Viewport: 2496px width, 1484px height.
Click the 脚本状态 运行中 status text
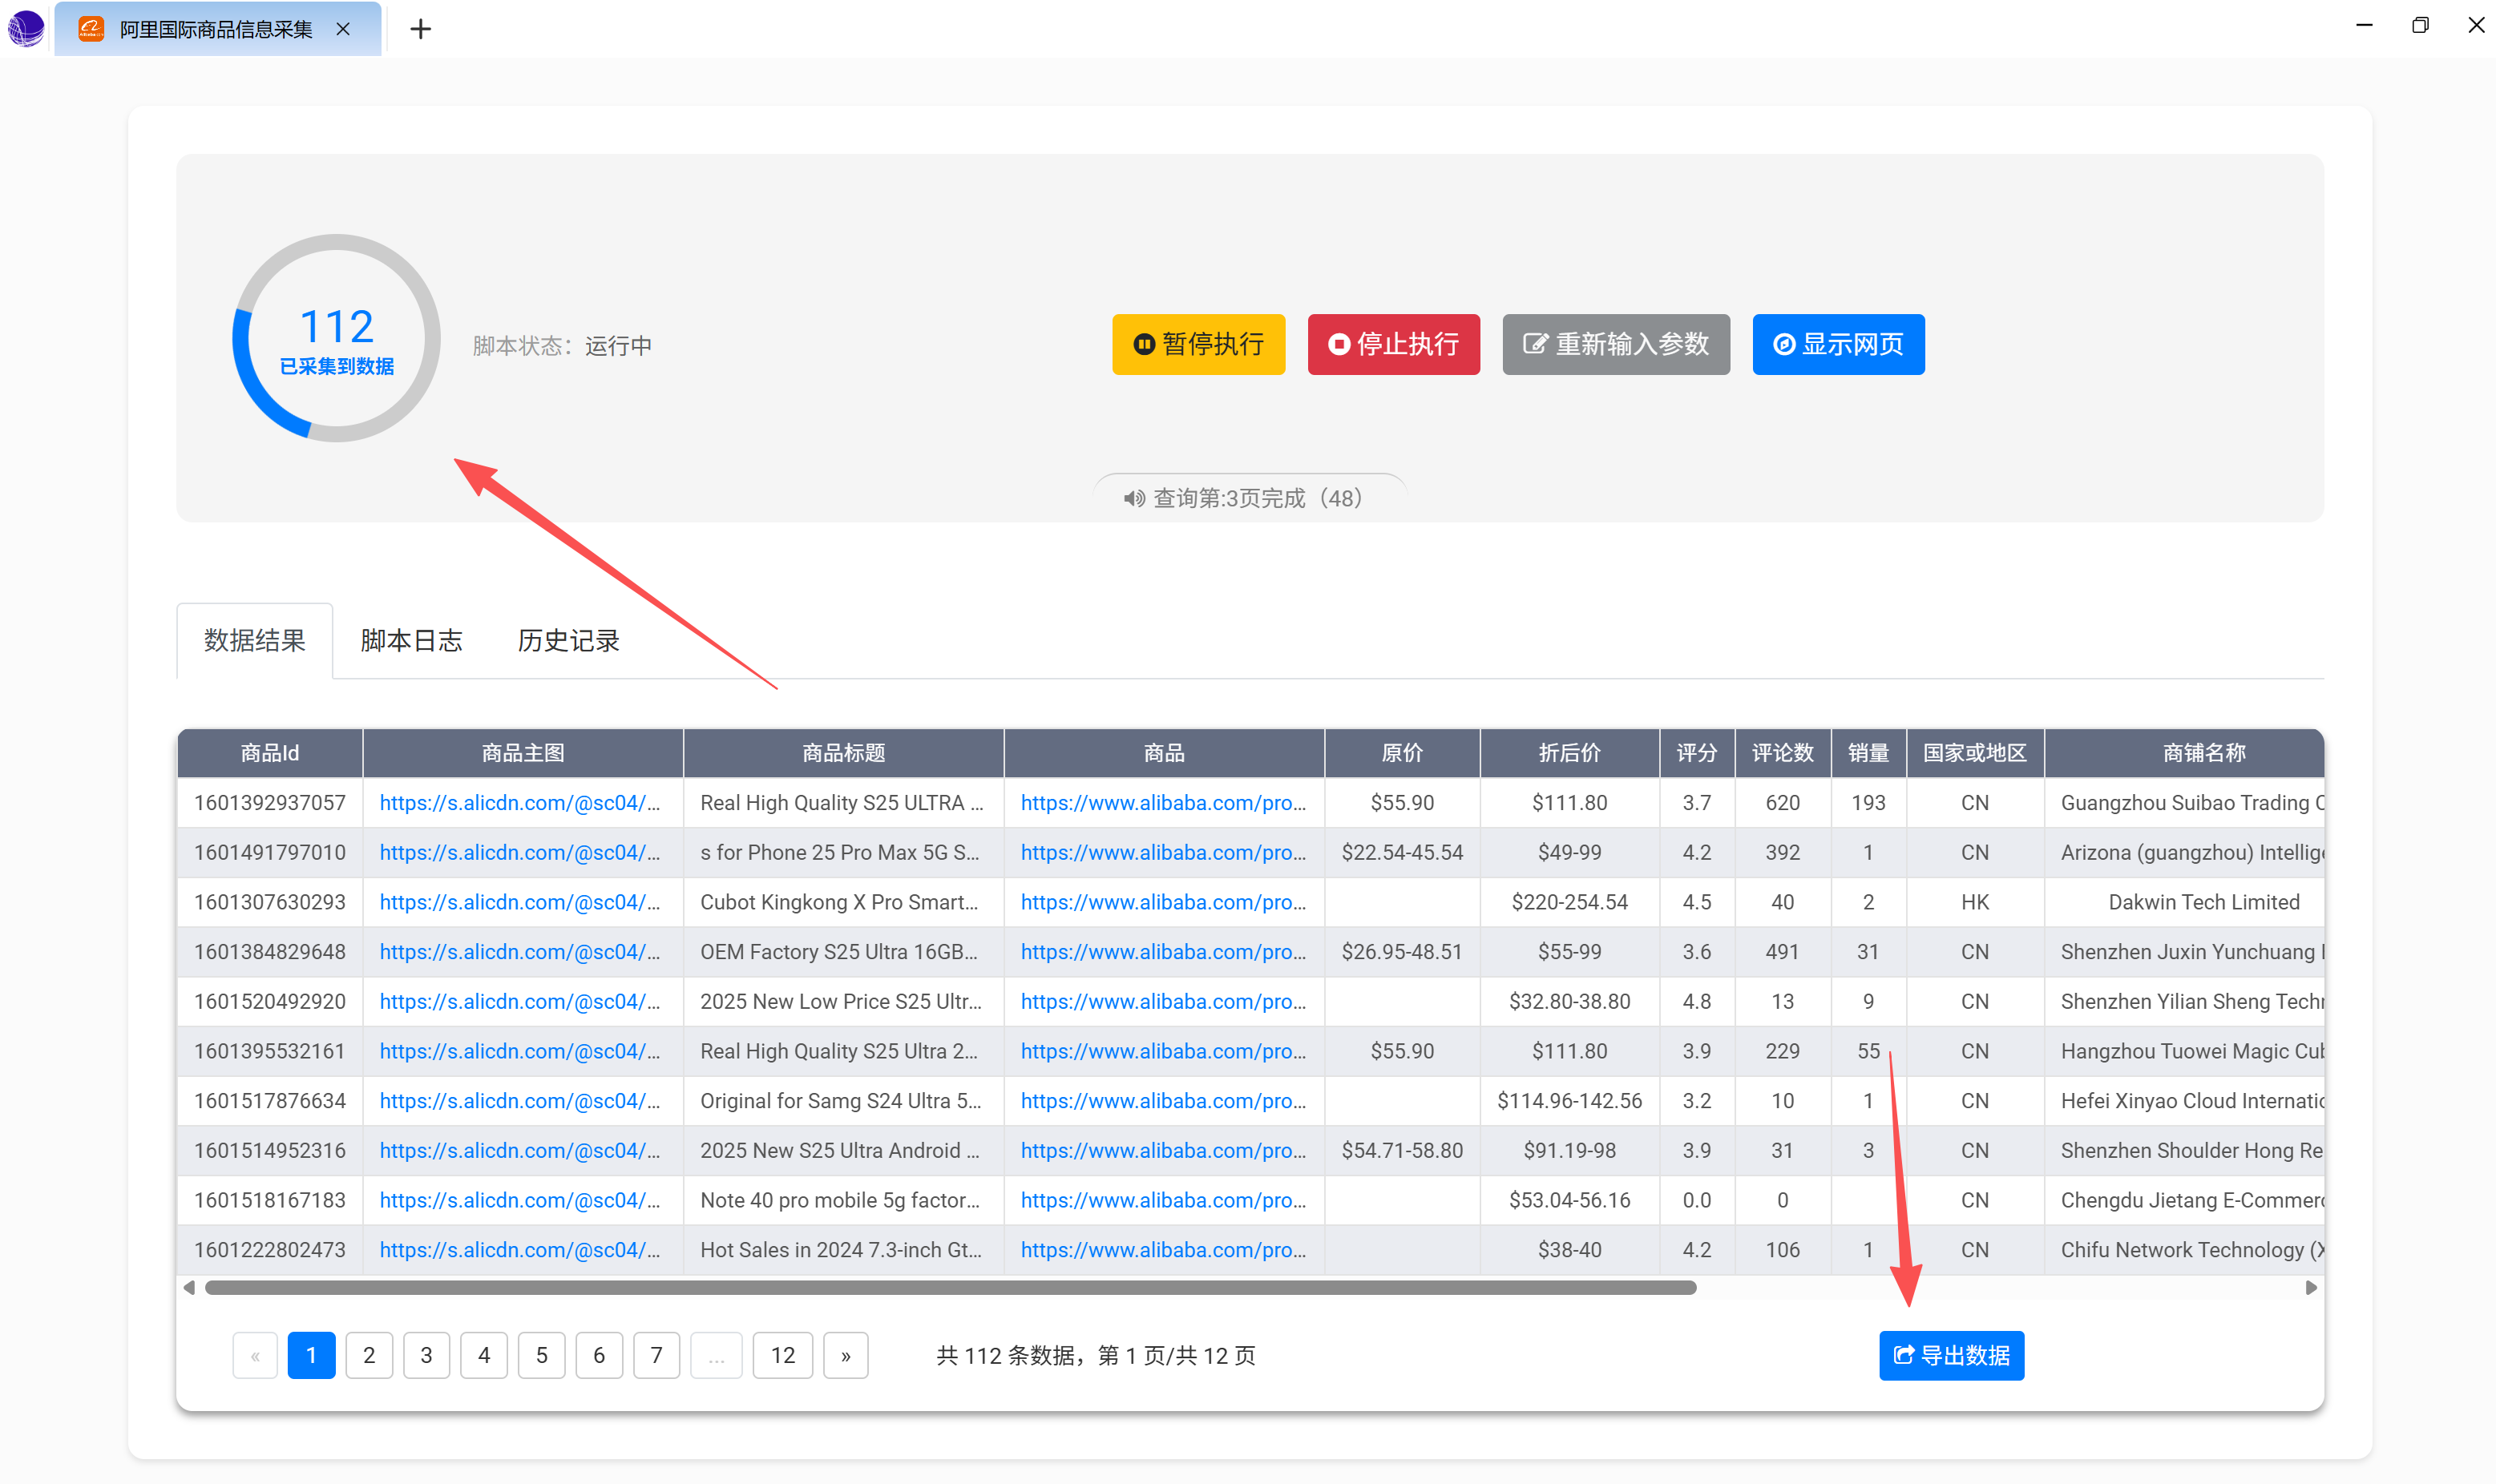click(562, 345)
